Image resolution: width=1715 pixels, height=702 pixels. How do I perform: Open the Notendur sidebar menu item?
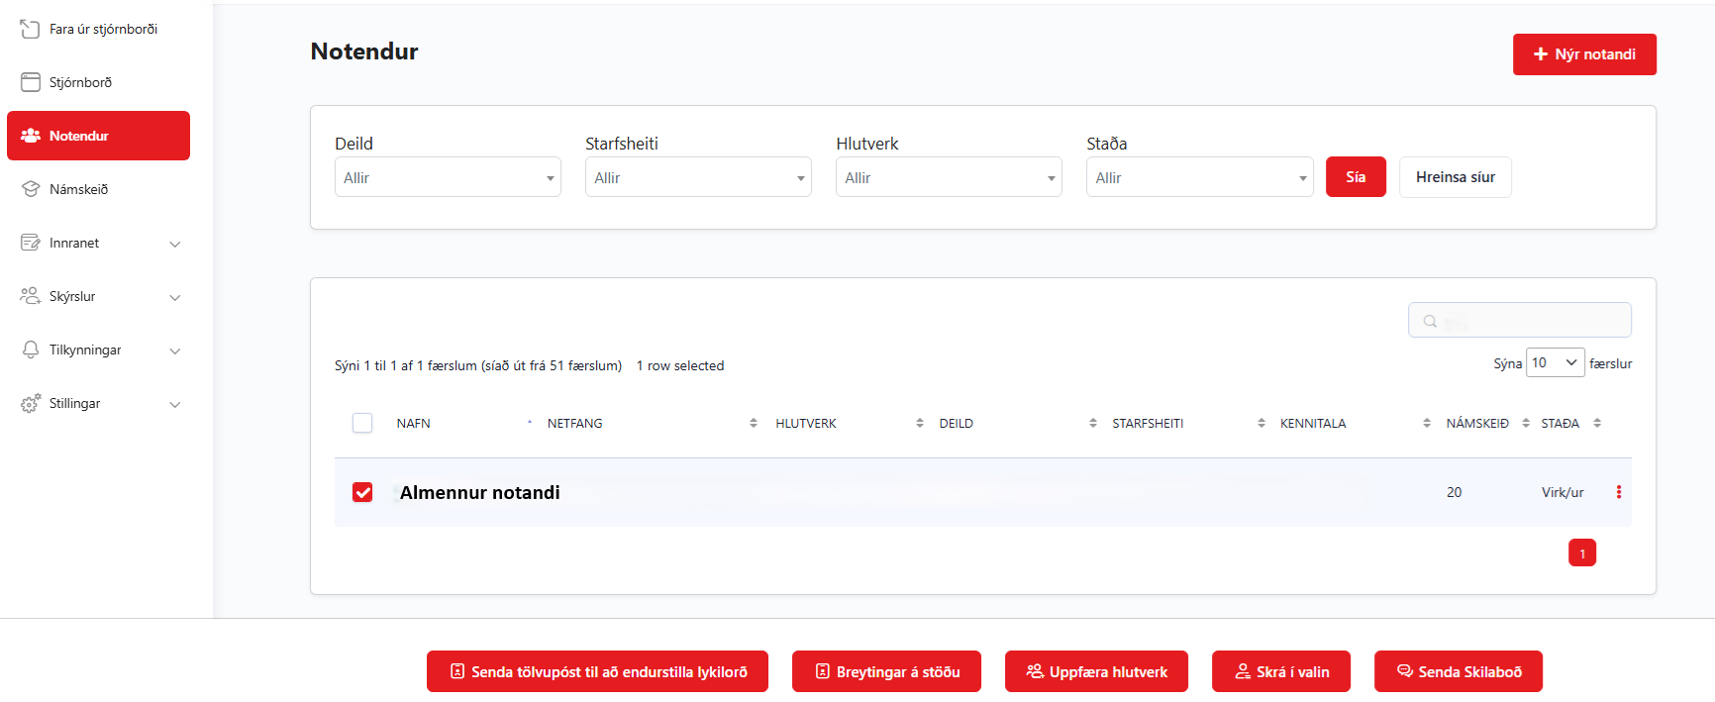point(98,136)
